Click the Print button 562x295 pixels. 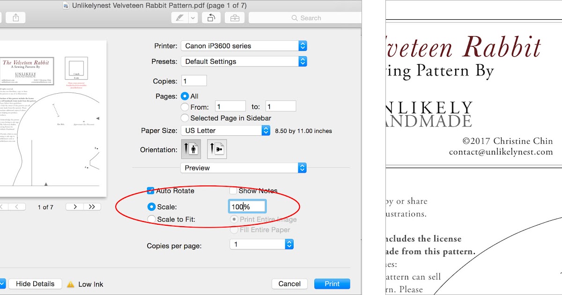pyautogui.click(x=332, y=283)
